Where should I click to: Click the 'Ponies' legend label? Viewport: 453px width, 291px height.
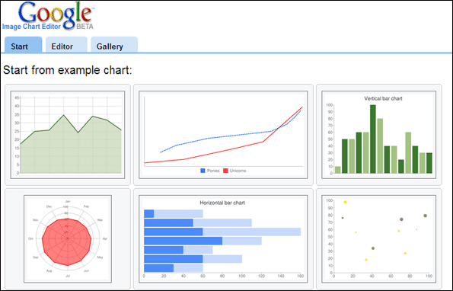coord(213,171)
